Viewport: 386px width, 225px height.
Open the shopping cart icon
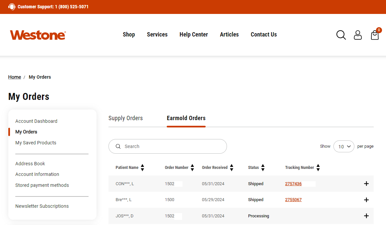[375, 35]
